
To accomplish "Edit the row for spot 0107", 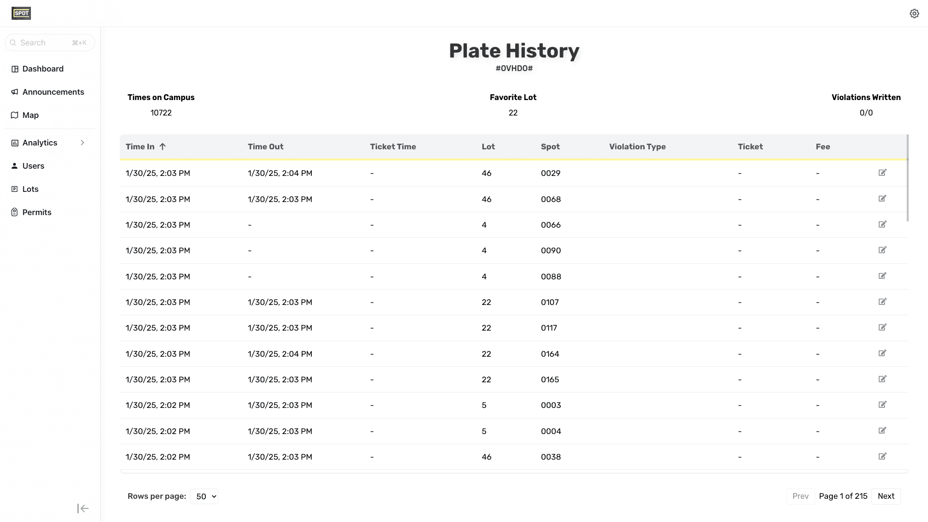I will (882, 302).
